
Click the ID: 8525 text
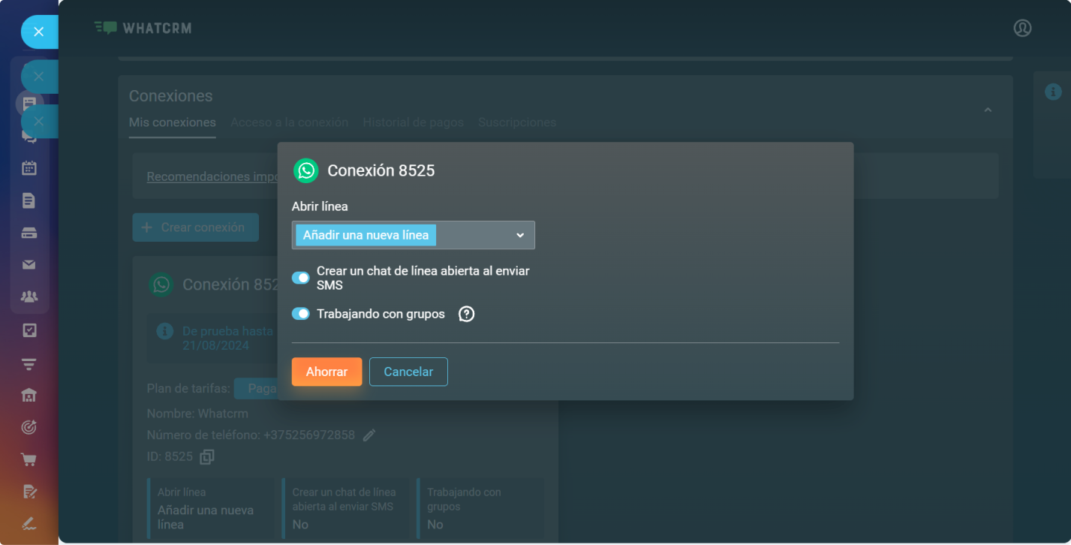coord(170,456)
